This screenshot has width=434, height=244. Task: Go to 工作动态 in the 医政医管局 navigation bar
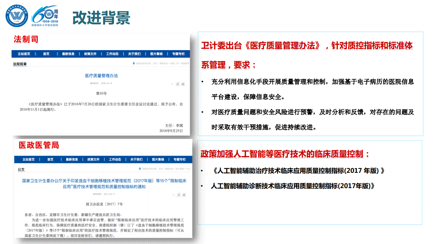(115, 159)
